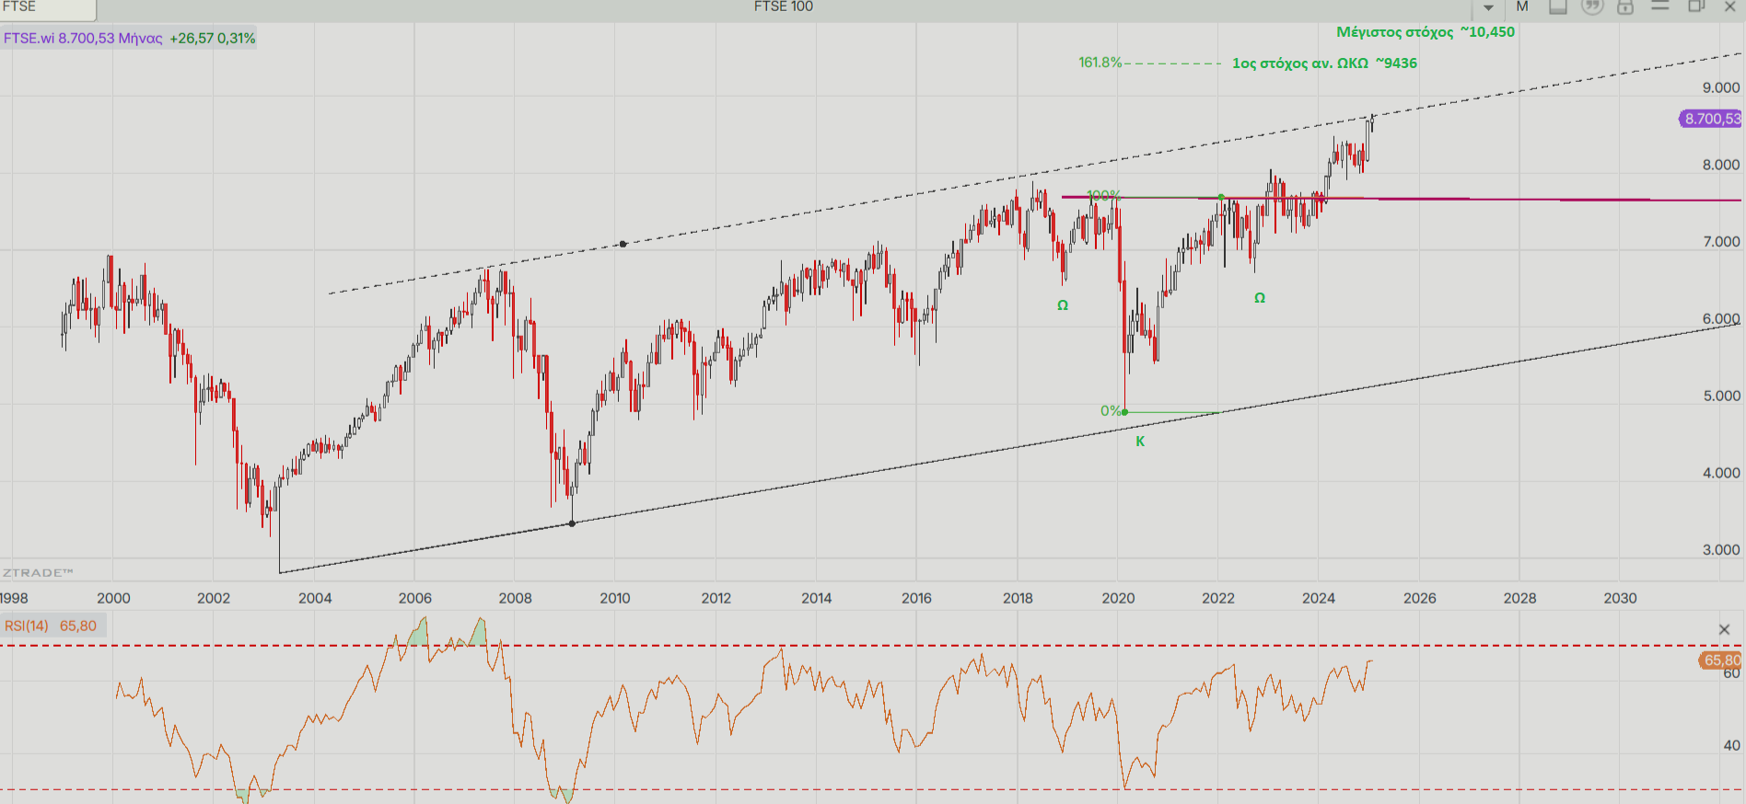This screenshot has width=1746, height=804.
Task: Select the M monthly timeframe button
Action: pyautogui.click(x=1522, y=6)
